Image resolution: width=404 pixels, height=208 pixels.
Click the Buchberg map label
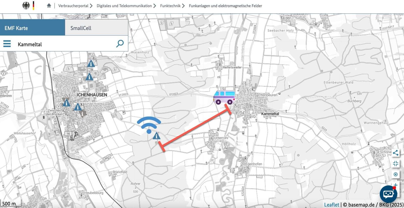[354, 101]
